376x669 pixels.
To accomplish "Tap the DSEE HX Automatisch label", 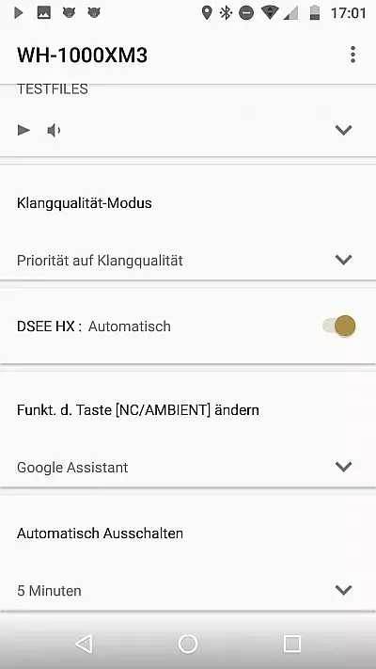I will point(94,327).
